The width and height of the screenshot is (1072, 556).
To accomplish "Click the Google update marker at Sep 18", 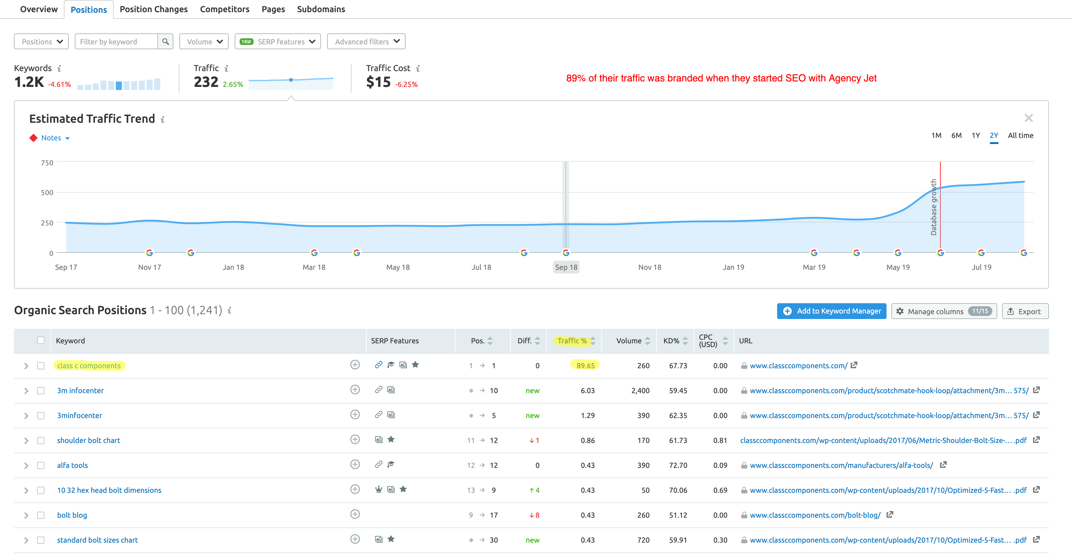I will point(565,253).
